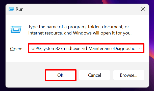Click the gray footer area beside OK button
The height and width of the screenshot is (91, 154).
coord(25,75)
